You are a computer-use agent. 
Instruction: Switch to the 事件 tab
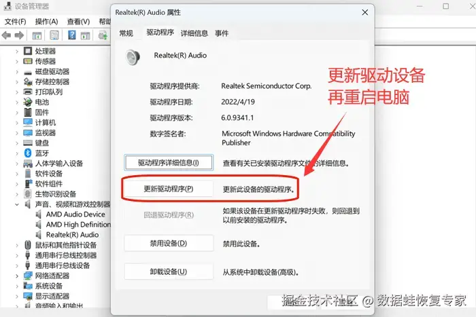pos(222,33)
